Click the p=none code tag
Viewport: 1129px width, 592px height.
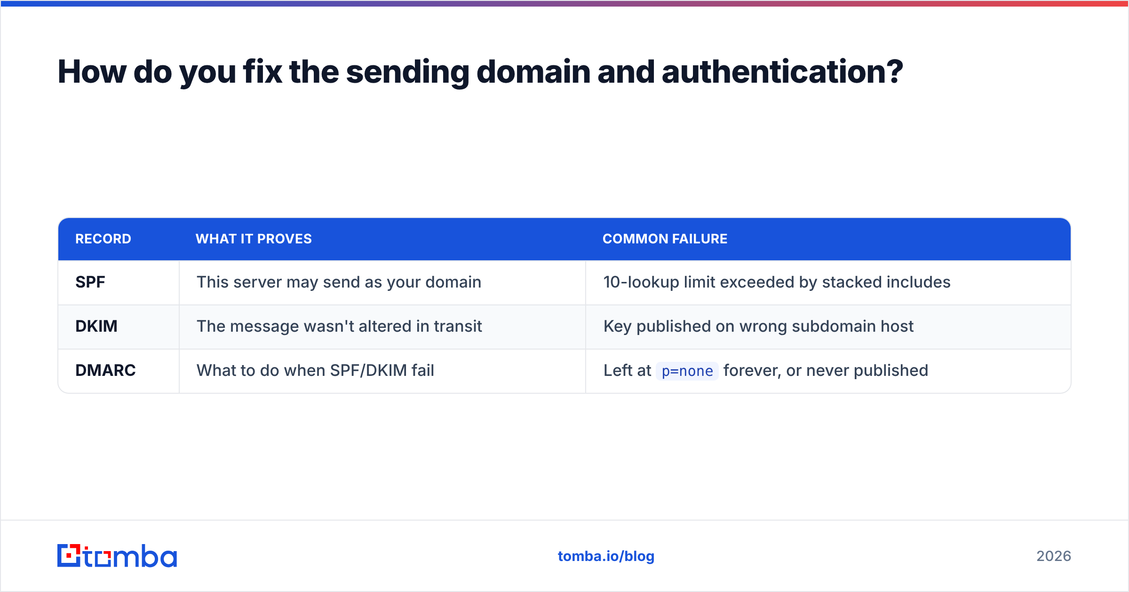pos(687,371)
